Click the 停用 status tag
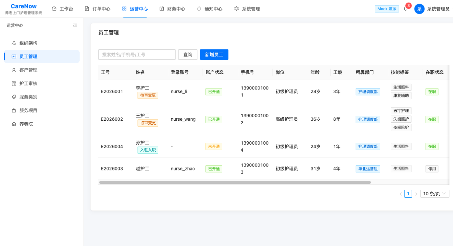Screen dimensions: 453x246 (432, 169)
